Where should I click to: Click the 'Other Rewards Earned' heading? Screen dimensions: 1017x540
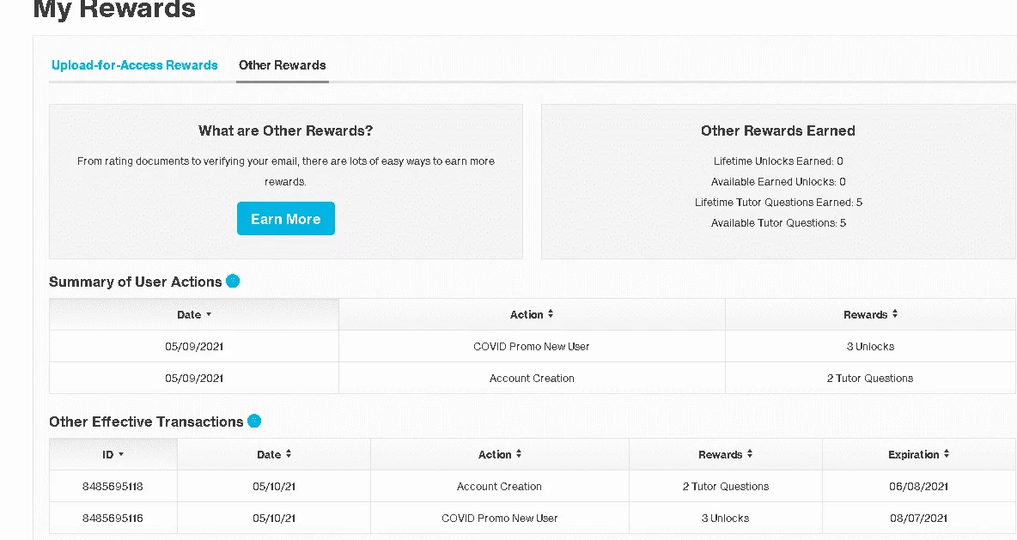coord(778,130)
